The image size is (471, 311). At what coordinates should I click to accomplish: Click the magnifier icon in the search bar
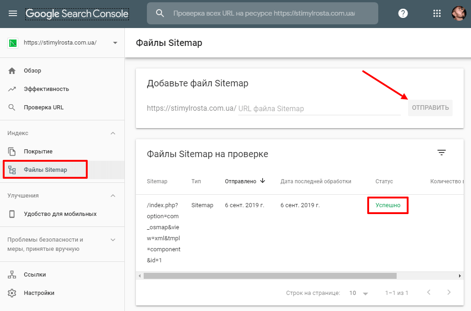pos(160,13)
